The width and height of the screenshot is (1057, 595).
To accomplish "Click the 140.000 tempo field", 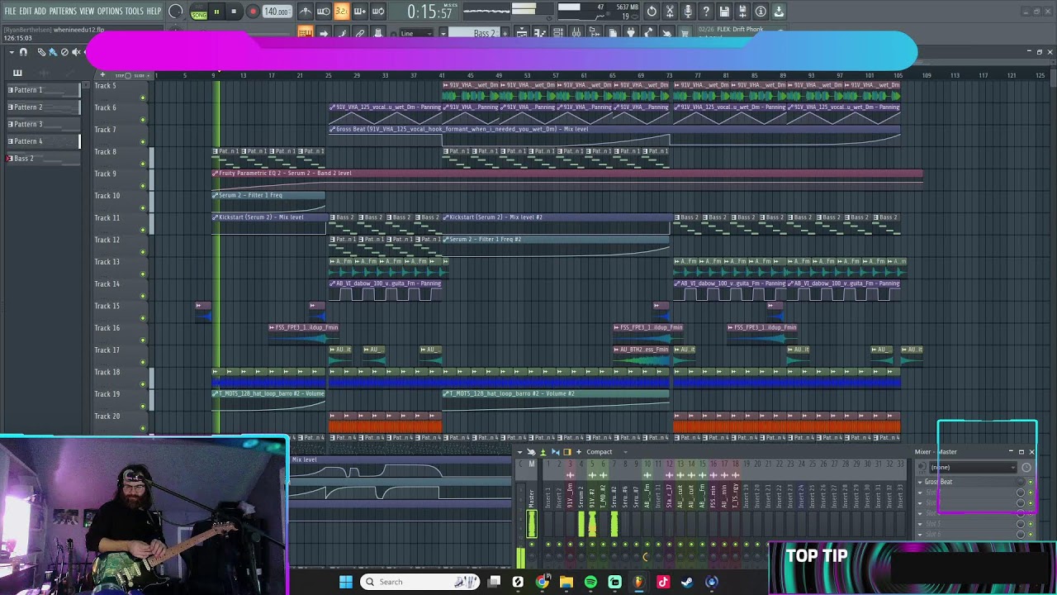I will (x=277, y=12).
